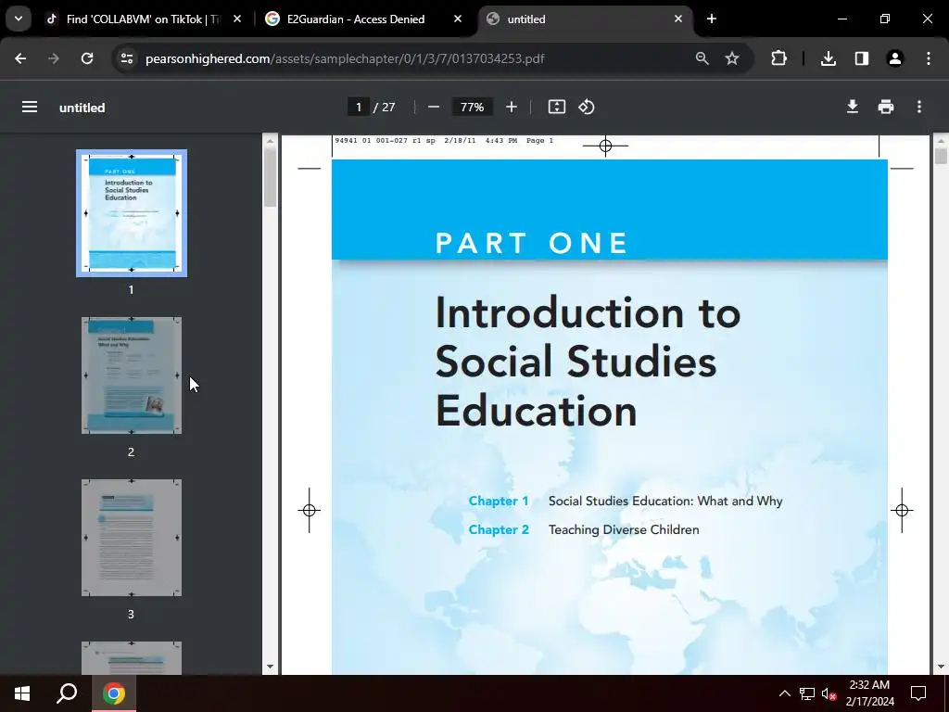The width and height of the screenshot is (949, 712).
Task: Open Chrome extensions puzzle icon
Action: [x=778, y=58]
